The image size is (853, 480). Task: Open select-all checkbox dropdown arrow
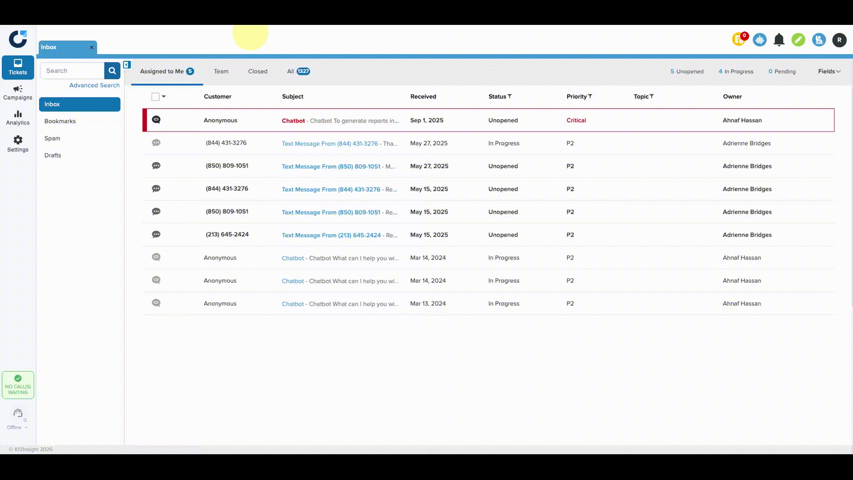coord(164,96)
